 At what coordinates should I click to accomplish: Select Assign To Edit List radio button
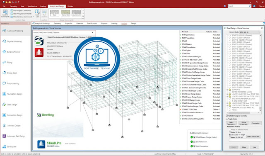(x=230, y=137)
